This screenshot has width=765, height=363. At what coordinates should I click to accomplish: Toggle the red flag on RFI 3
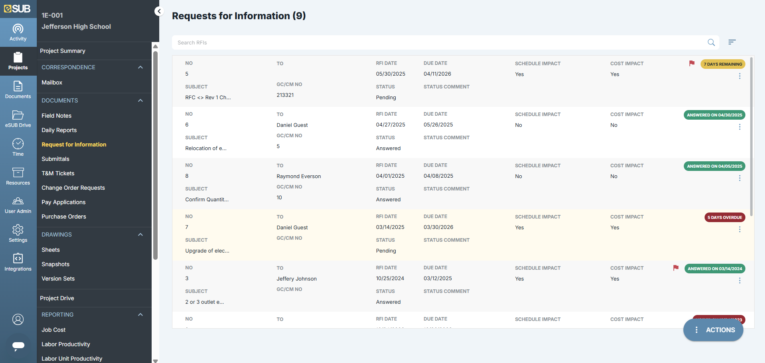click(676, 268)
